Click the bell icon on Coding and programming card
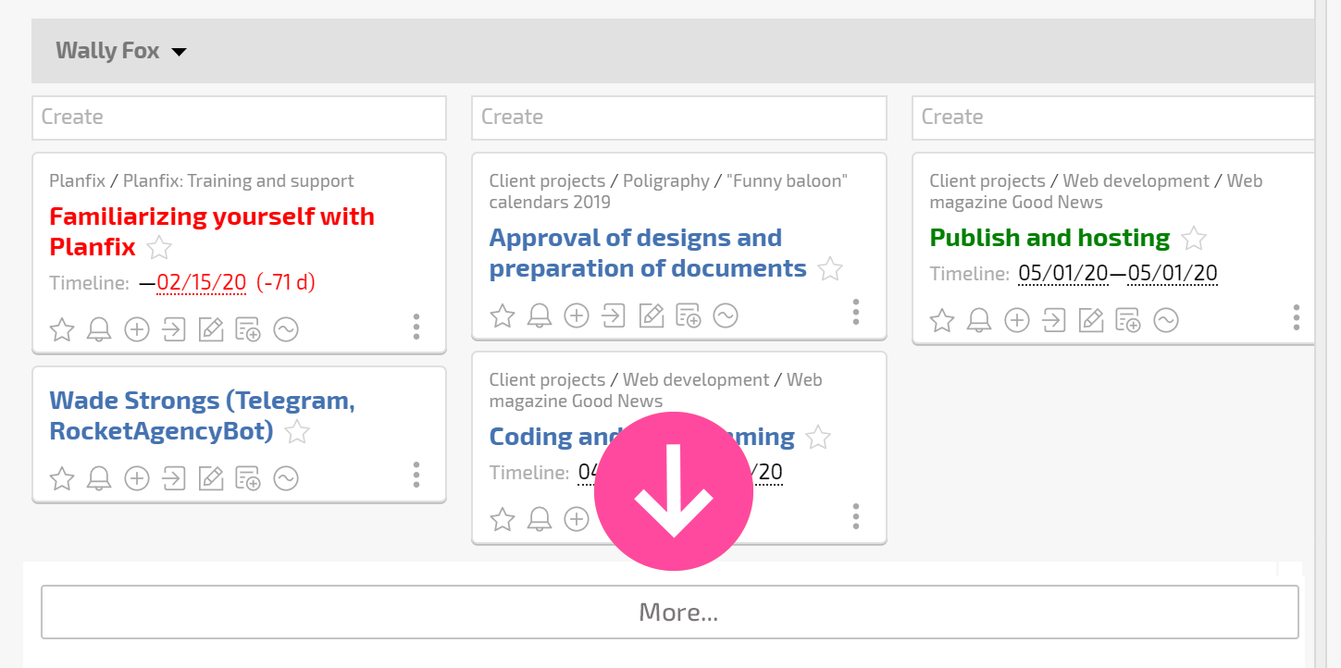The width and height of the screenshot is (1341, 668). click(540, 519)
